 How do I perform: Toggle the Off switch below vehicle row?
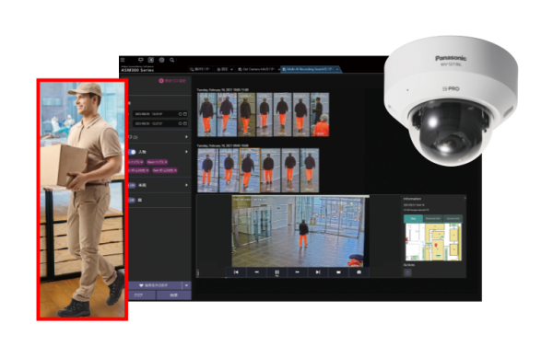tap(132, 200)
